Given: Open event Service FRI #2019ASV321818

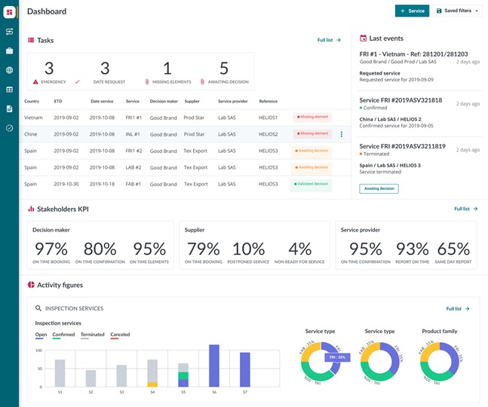Looking at the screenshot, I should tap(401, 100).
